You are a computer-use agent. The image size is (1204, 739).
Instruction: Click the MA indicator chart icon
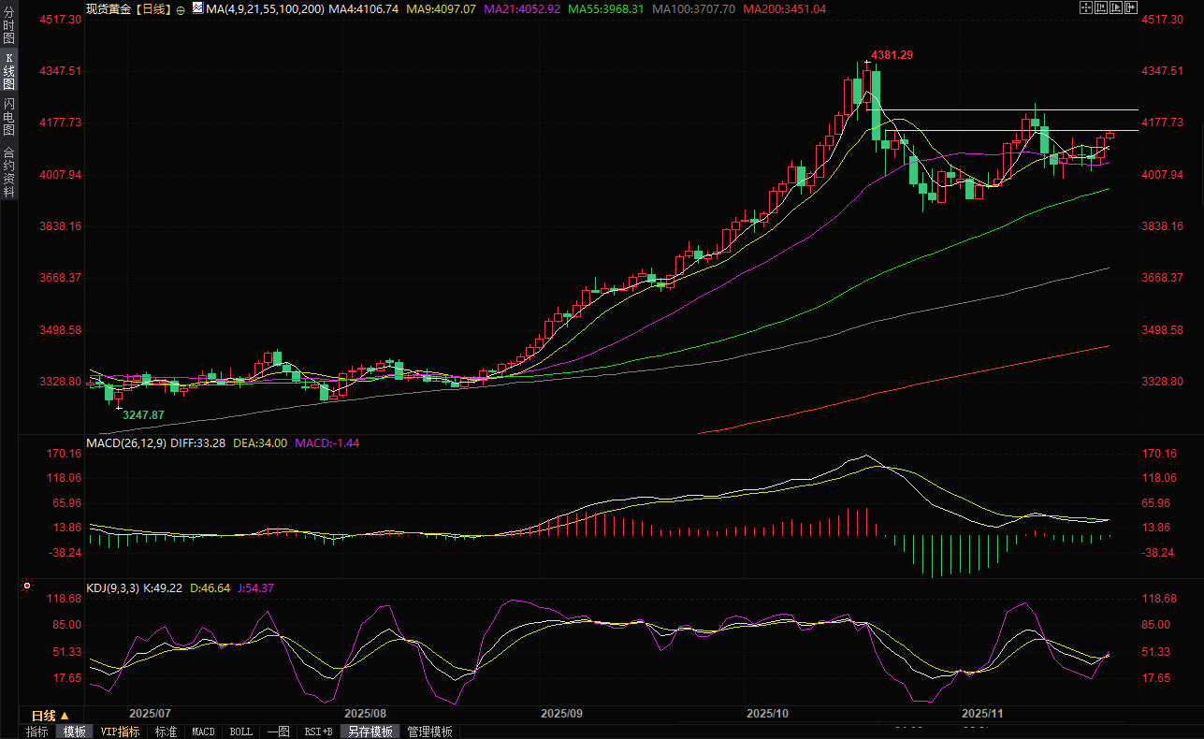[x=197, y=7]
